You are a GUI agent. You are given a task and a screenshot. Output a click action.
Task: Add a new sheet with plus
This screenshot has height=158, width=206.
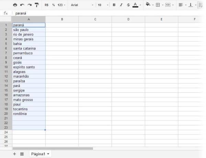click(14, 154)
